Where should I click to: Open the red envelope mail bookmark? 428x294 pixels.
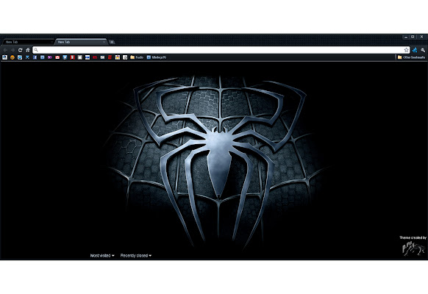coord(57,57)
